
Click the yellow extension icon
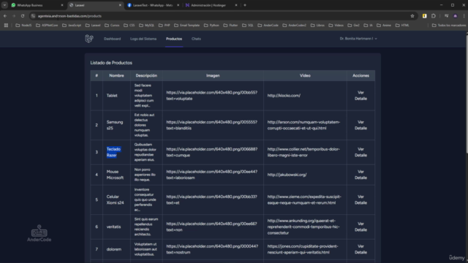[x=424, y=16]
